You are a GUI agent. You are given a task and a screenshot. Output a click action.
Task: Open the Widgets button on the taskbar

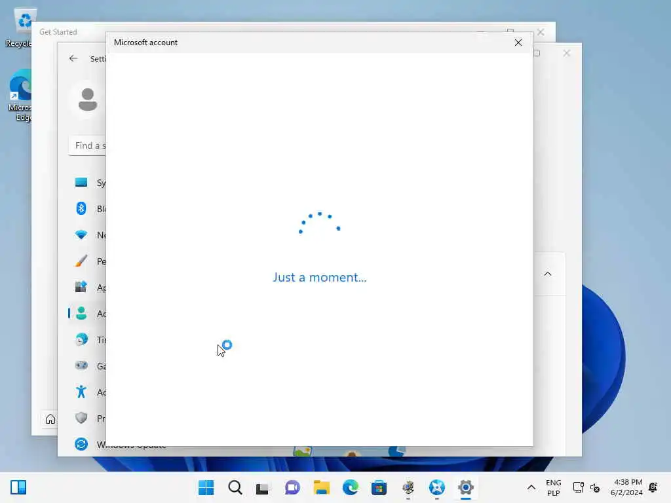[18, 487]
